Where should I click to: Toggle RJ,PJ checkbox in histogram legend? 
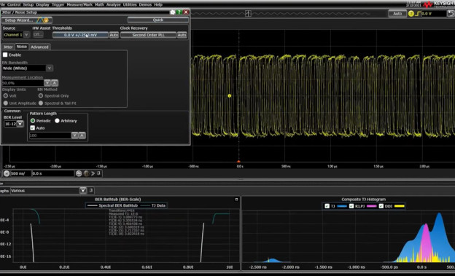click(351, 206)
